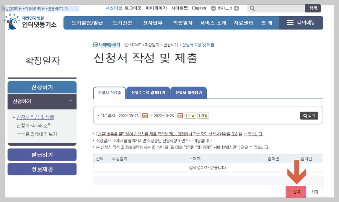The image size is (339, 202).
Task: Click 로그아웃 link
Action: tap(133, 8)
